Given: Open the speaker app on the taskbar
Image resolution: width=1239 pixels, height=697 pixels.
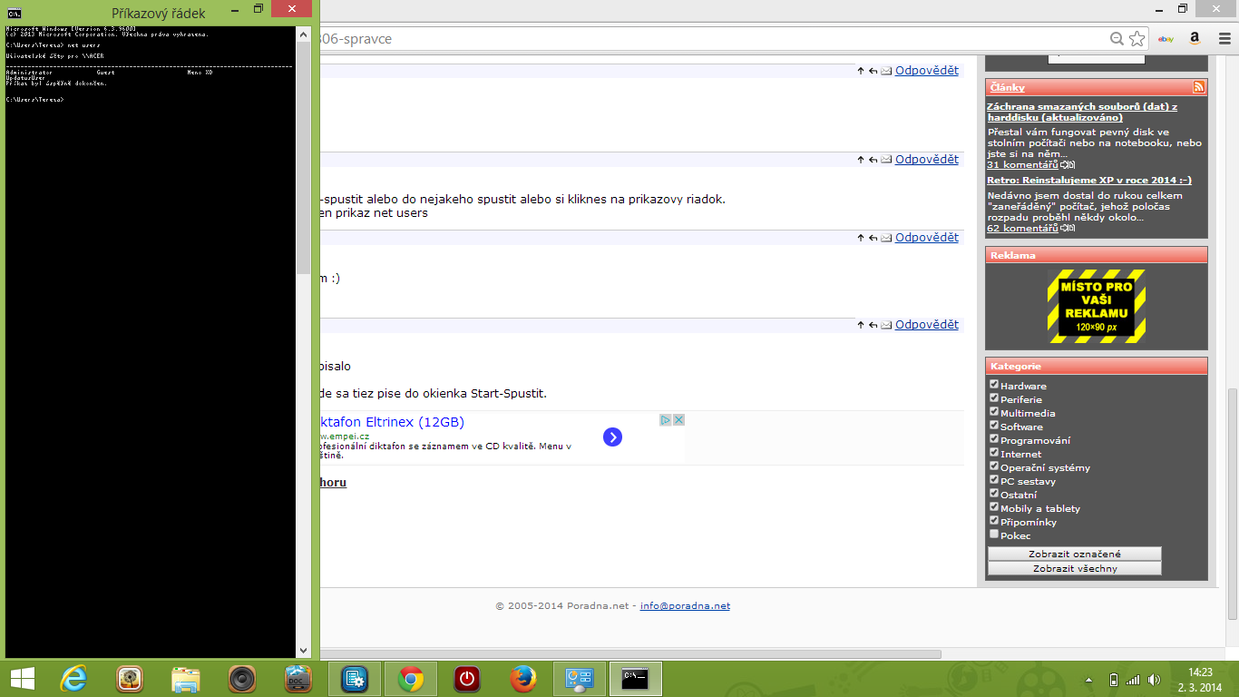Looking at the screenshot, I should coord(242,679).
